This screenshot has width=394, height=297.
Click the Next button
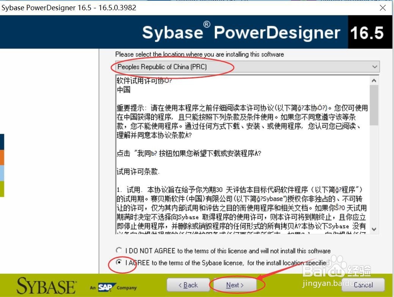pos(234,285)
